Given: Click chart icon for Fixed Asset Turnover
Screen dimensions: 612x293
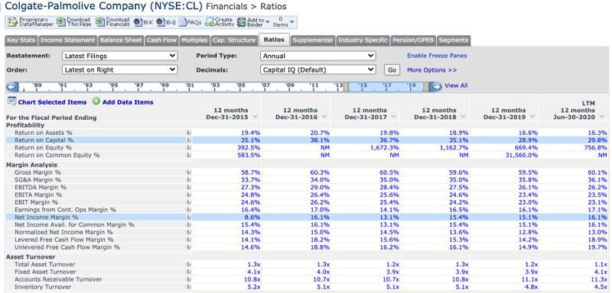Looking at the screenshot, I should click(188, 272).
